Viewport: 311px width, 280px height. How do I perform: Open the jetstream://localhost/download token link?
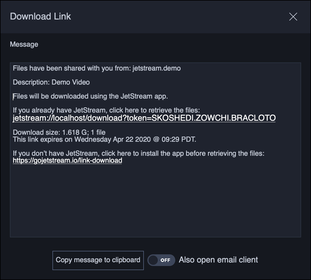coord(144,118)
